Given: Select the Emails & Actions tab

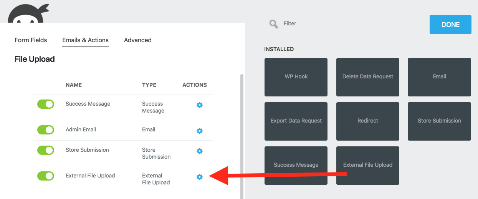Looking at the screenshot, I should point(85,40).
